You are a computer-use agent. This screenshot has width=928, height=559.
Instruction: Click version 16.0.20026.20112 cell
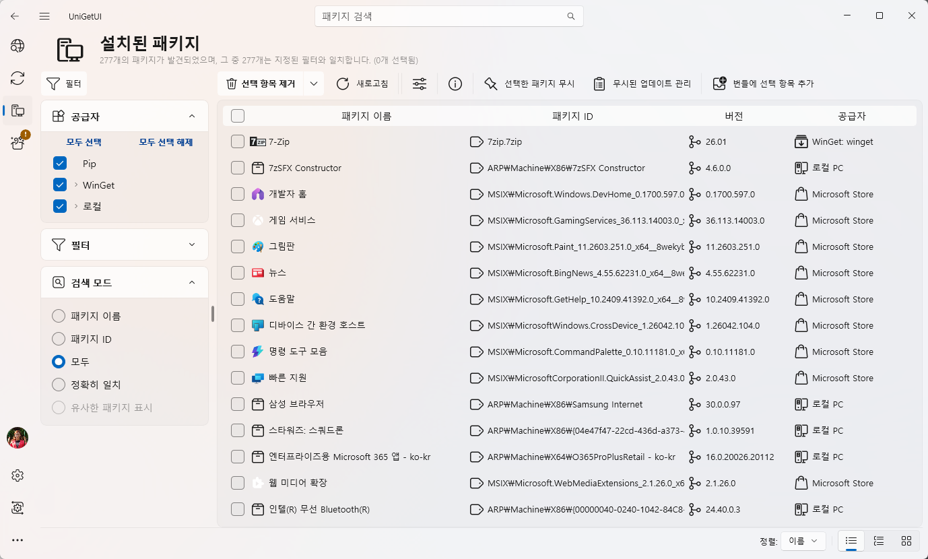click(740, 457)
